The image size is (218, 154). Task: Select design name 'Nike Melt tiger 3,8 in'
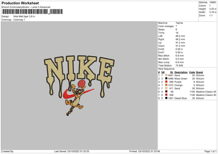tap(24, 16)
